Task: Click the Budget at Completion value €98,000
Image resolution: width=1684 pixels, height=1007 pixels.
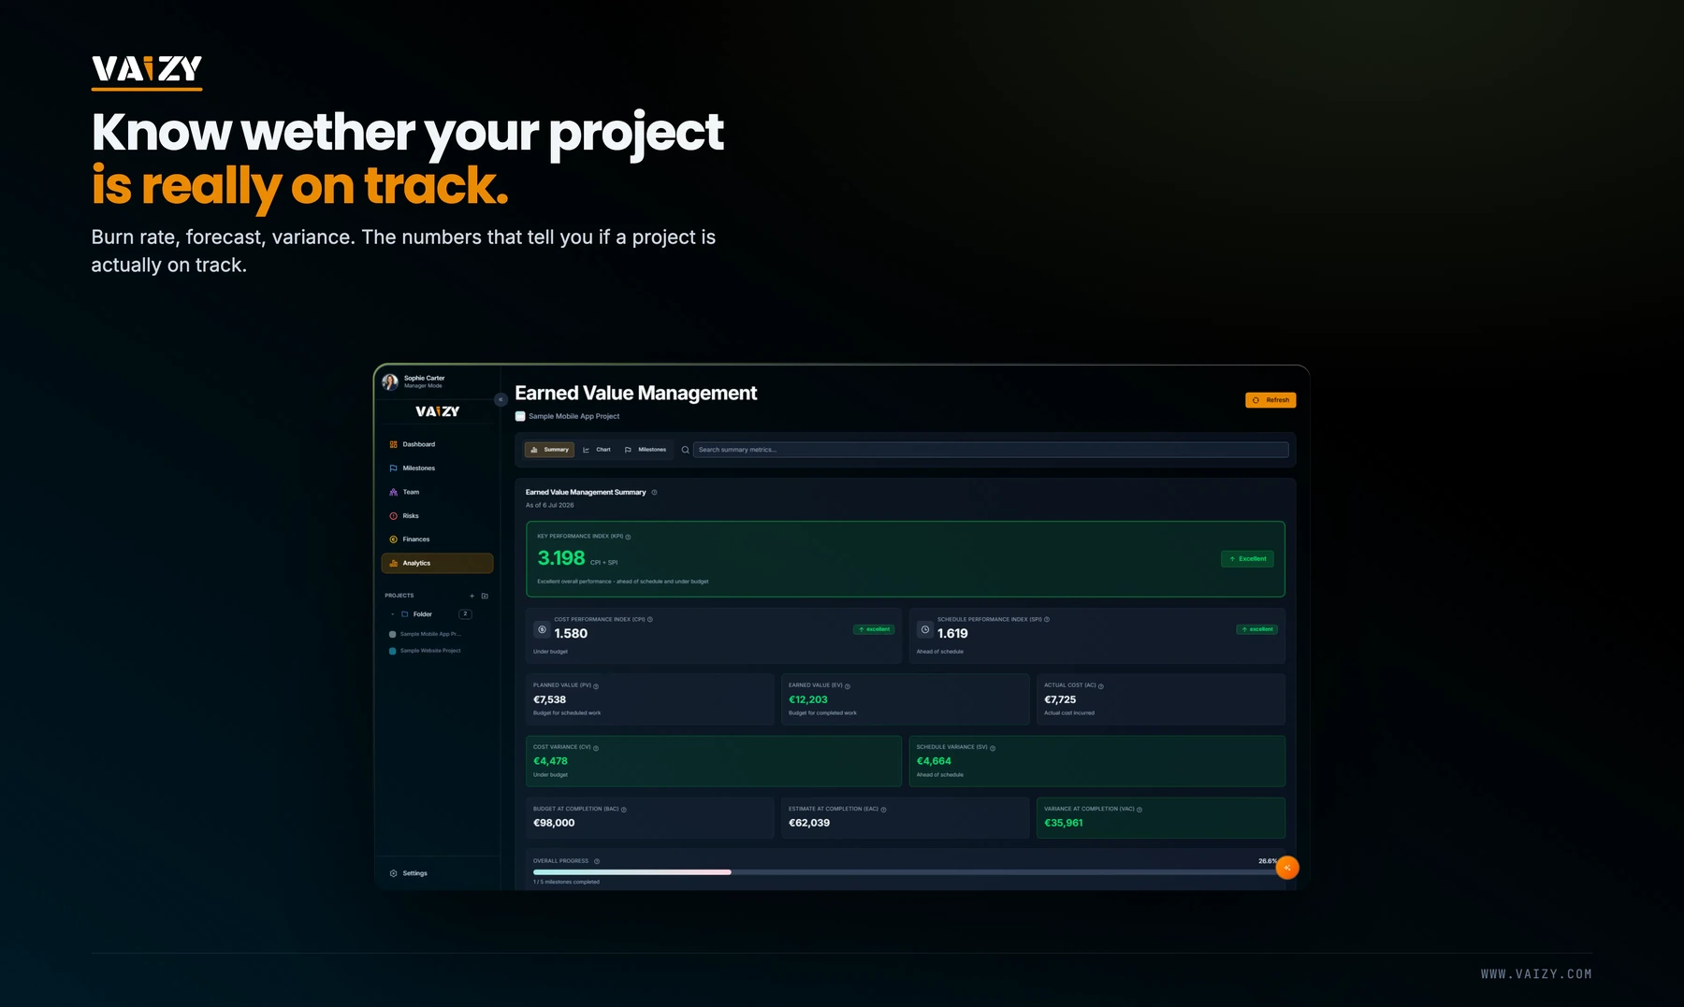Action: click(x=554, y=823)
